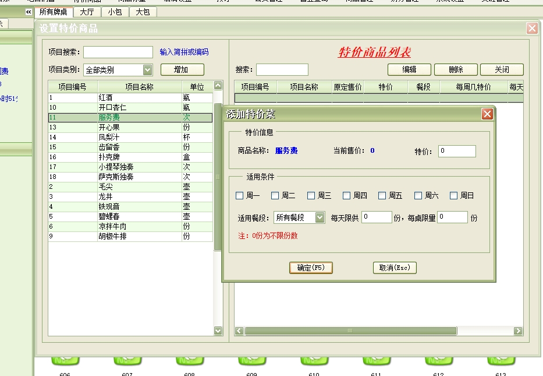Screen dimensions: 543x376
Task: Switch to the 小包 tab
Action: (x=115, y=12)
